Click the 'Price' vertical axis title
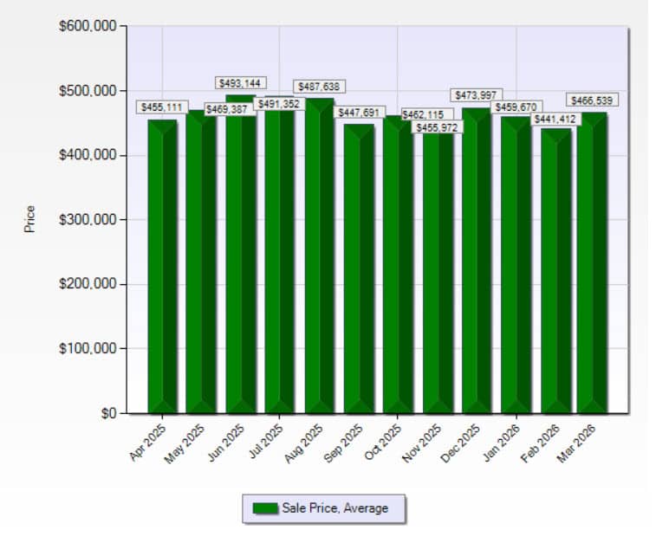Viewport: 656px width, 543px height. pyautogui.click(x=30, y=218)
